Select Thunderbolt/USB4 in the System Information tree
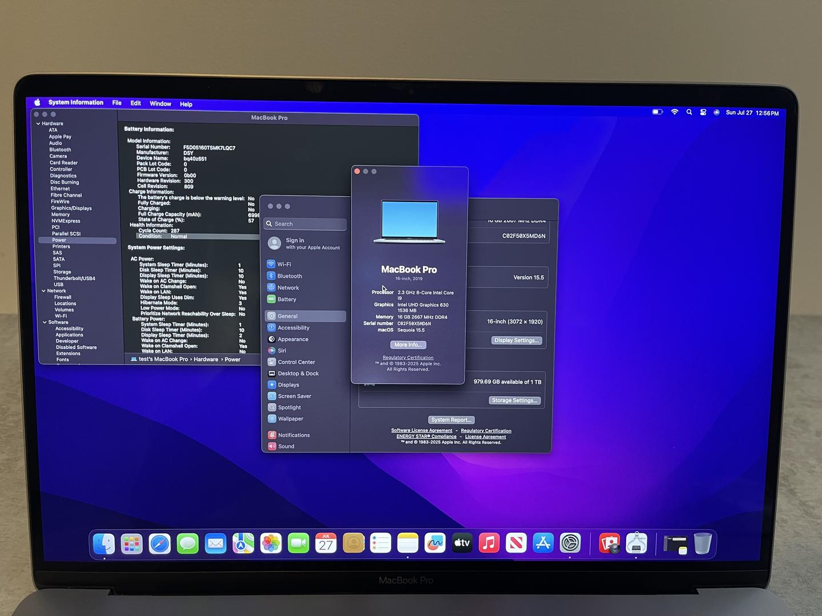822x616 pixels. click(x=74, y=278)
